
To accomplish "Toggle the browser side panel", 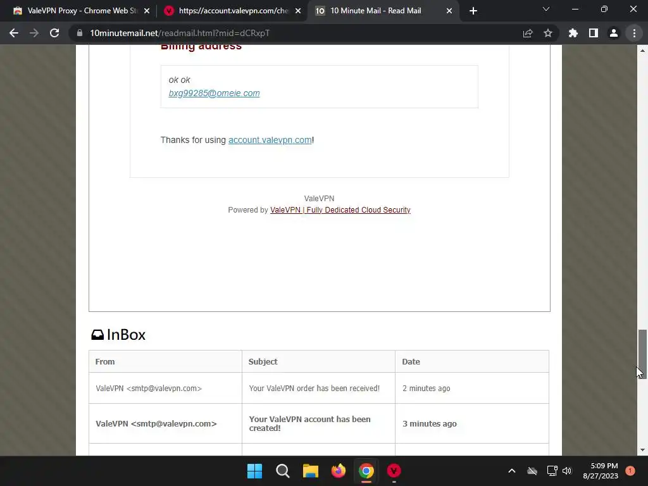I will 594,33.
